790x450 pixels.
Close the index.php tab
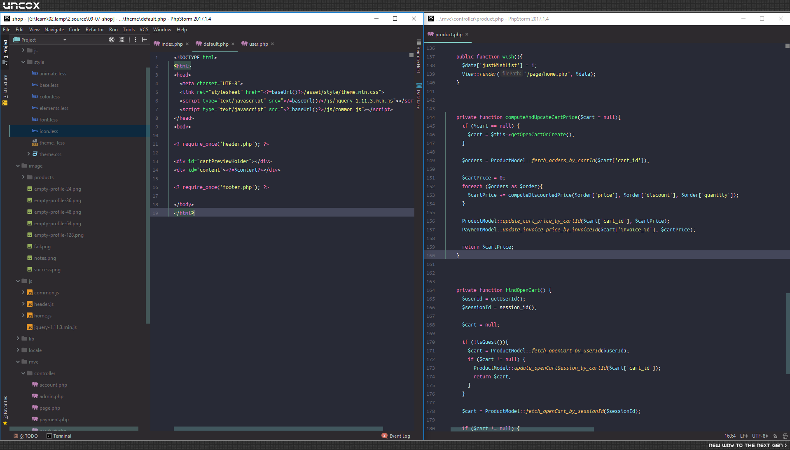(187, 44)
